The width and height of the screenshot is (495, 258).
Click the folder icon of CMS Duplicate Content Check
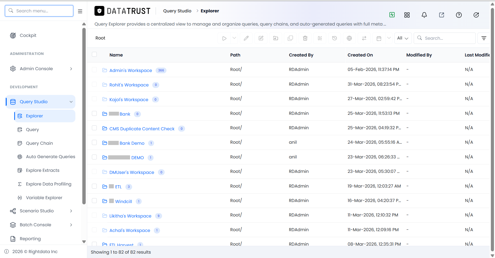(105, 128)
